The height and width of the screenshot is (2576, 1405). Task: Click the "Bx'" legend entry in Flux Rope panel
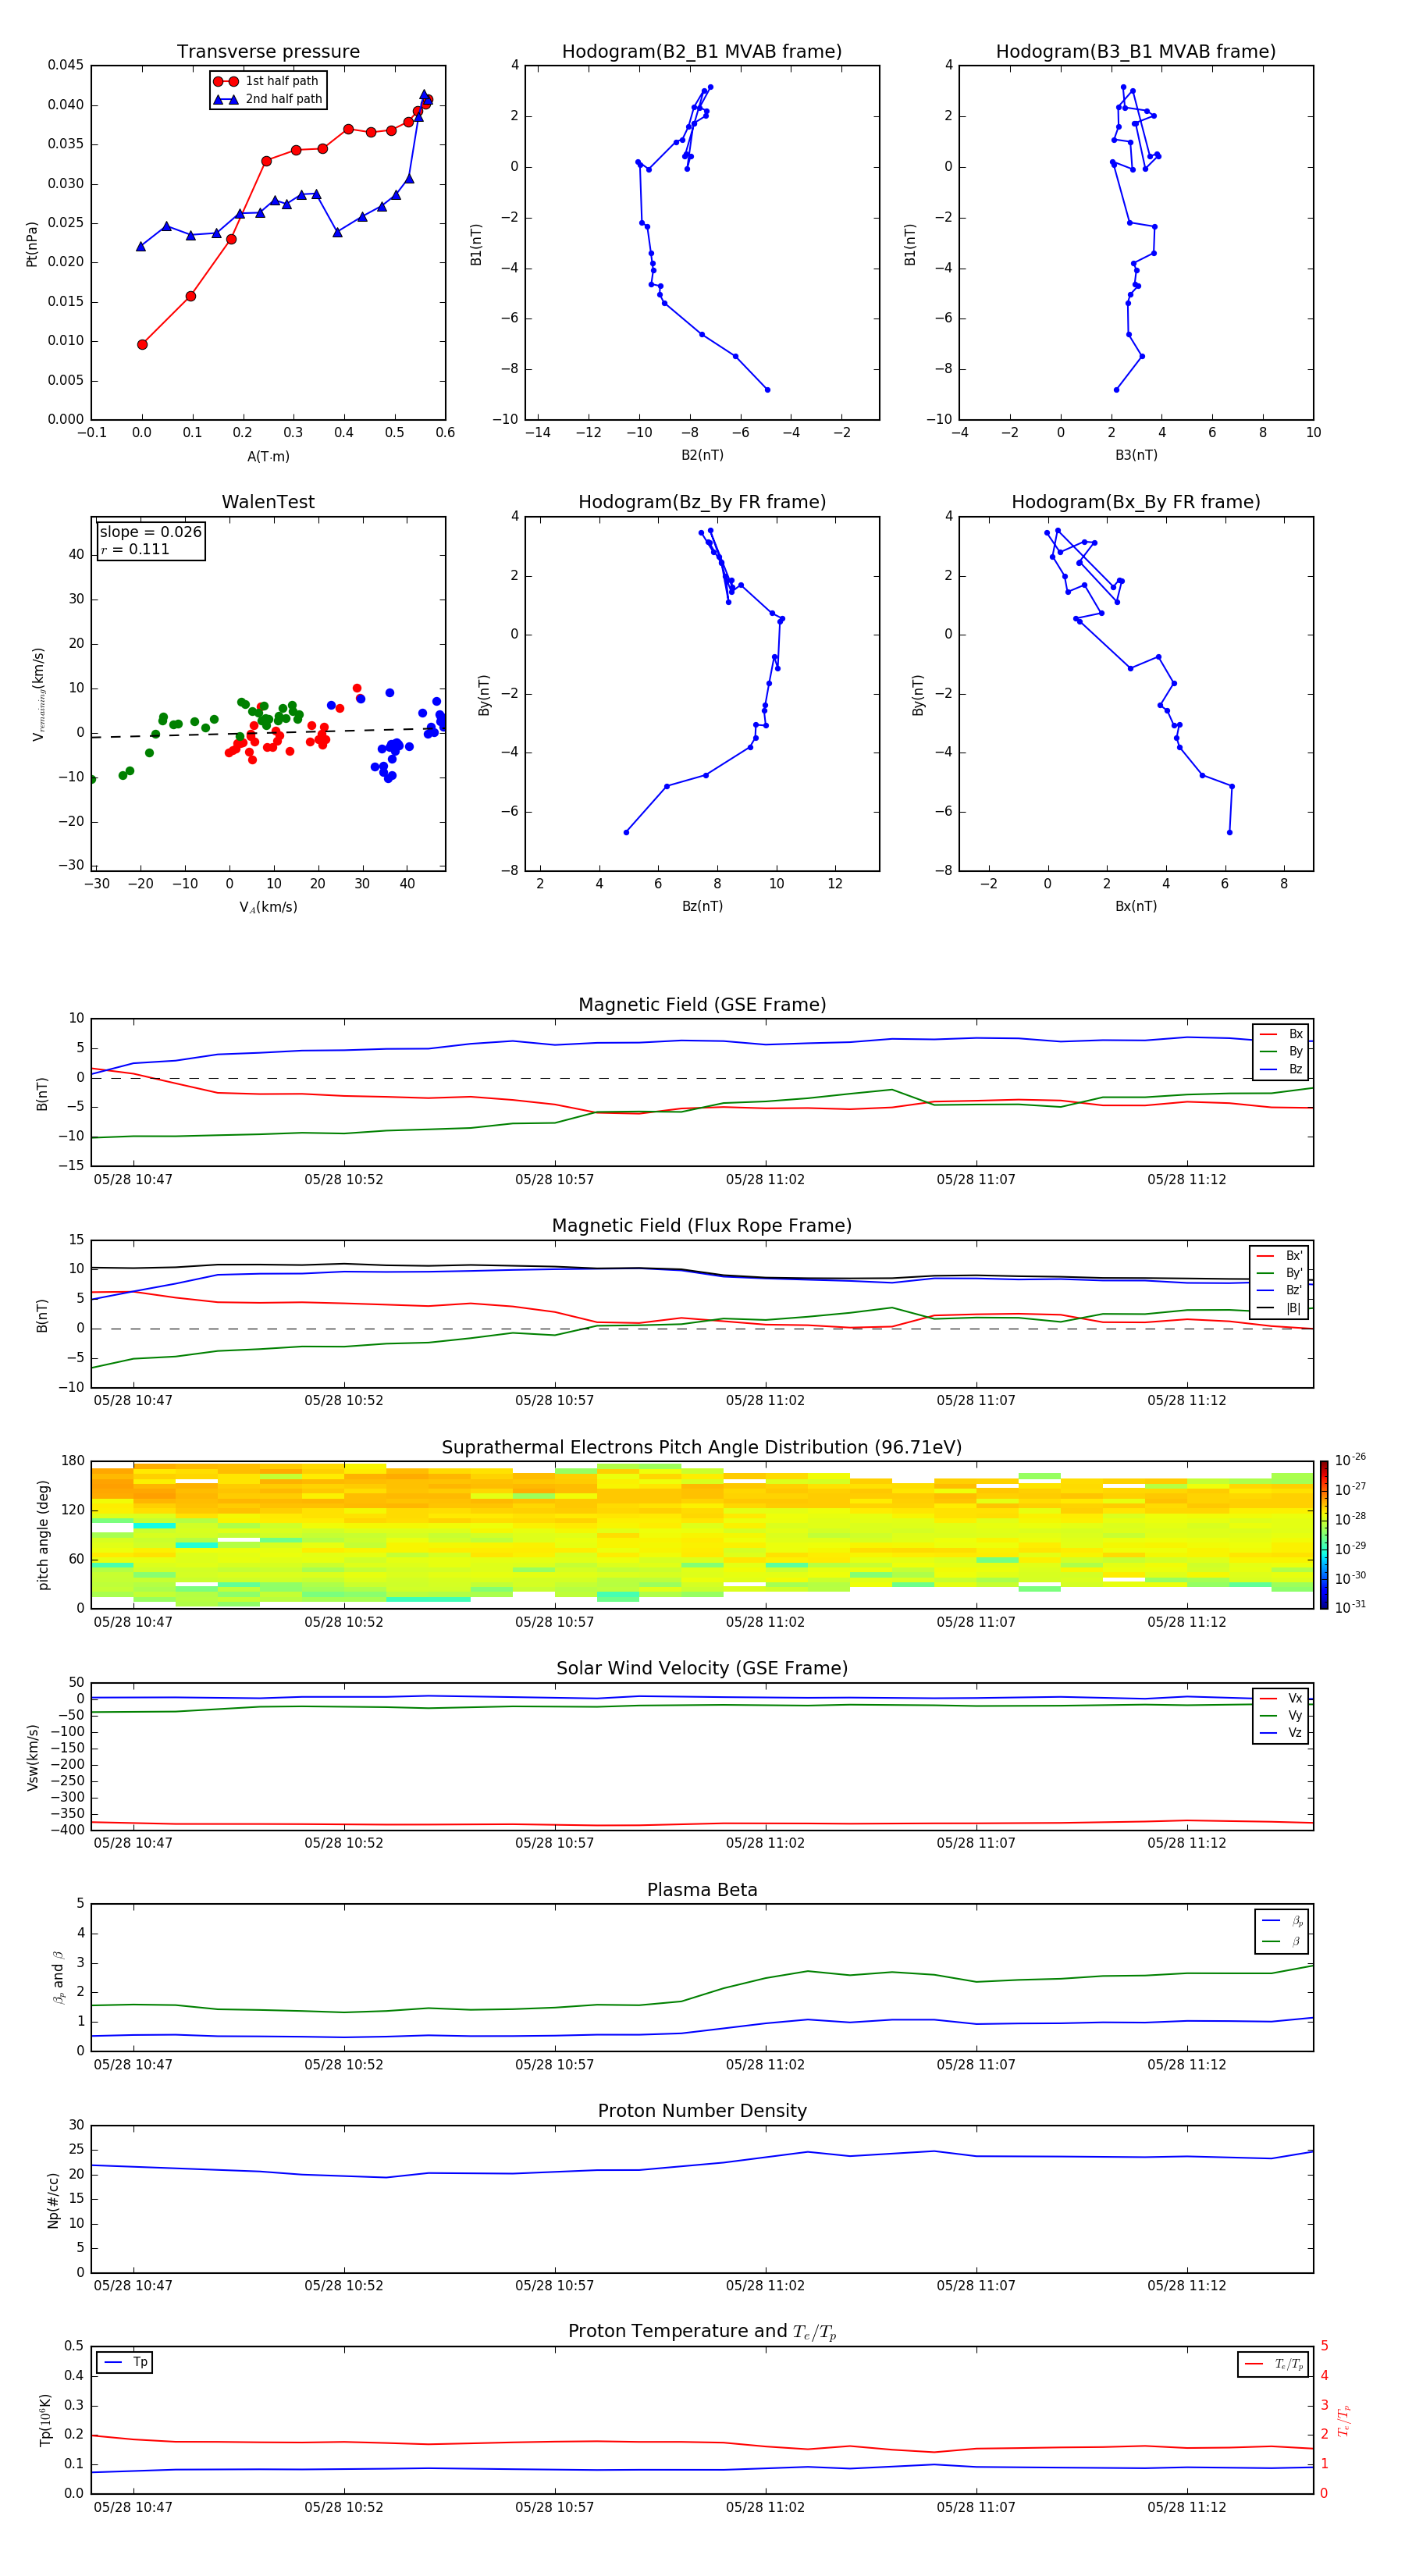tap(1279, 1256)
